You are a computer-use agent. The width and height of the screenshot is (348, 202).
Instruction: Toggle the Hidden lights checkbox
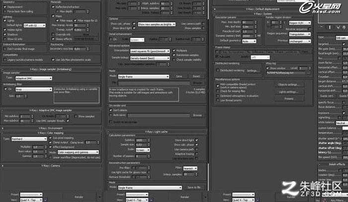click(x=5, y=30)
